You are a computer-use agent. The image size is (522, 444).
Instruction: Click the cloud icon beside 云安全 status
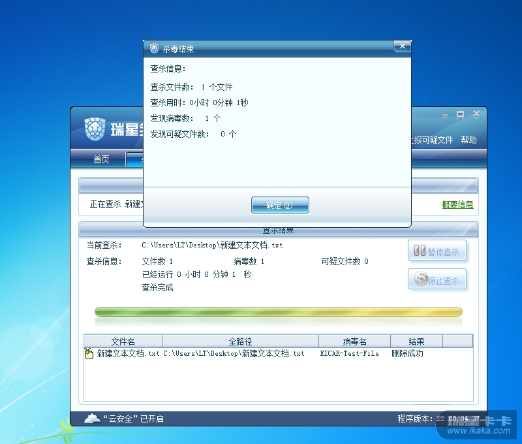[92, 418]
